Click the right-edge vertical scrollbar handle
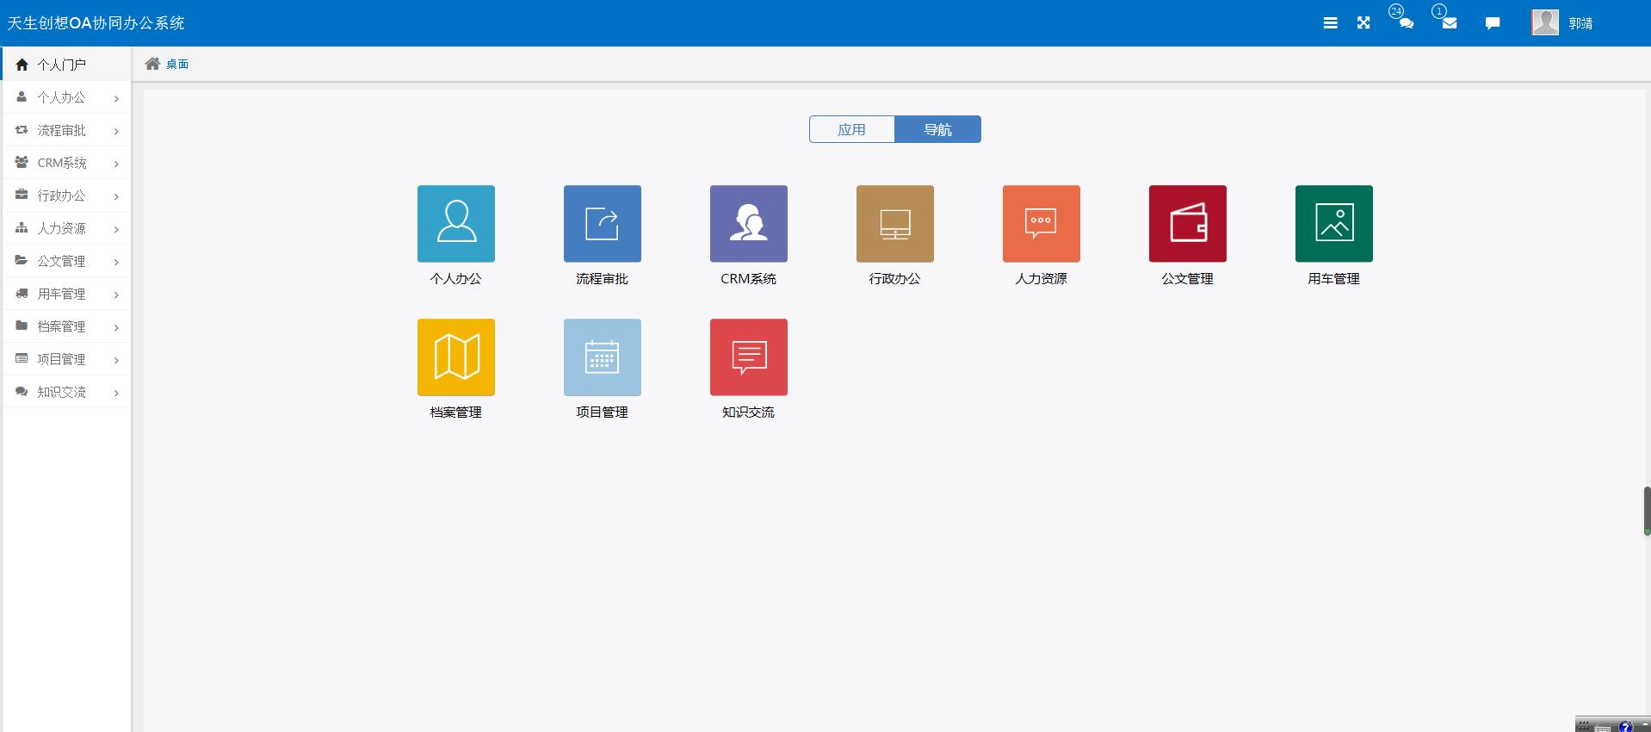This screenshot has height=732, width=1651. [1647, 511]
